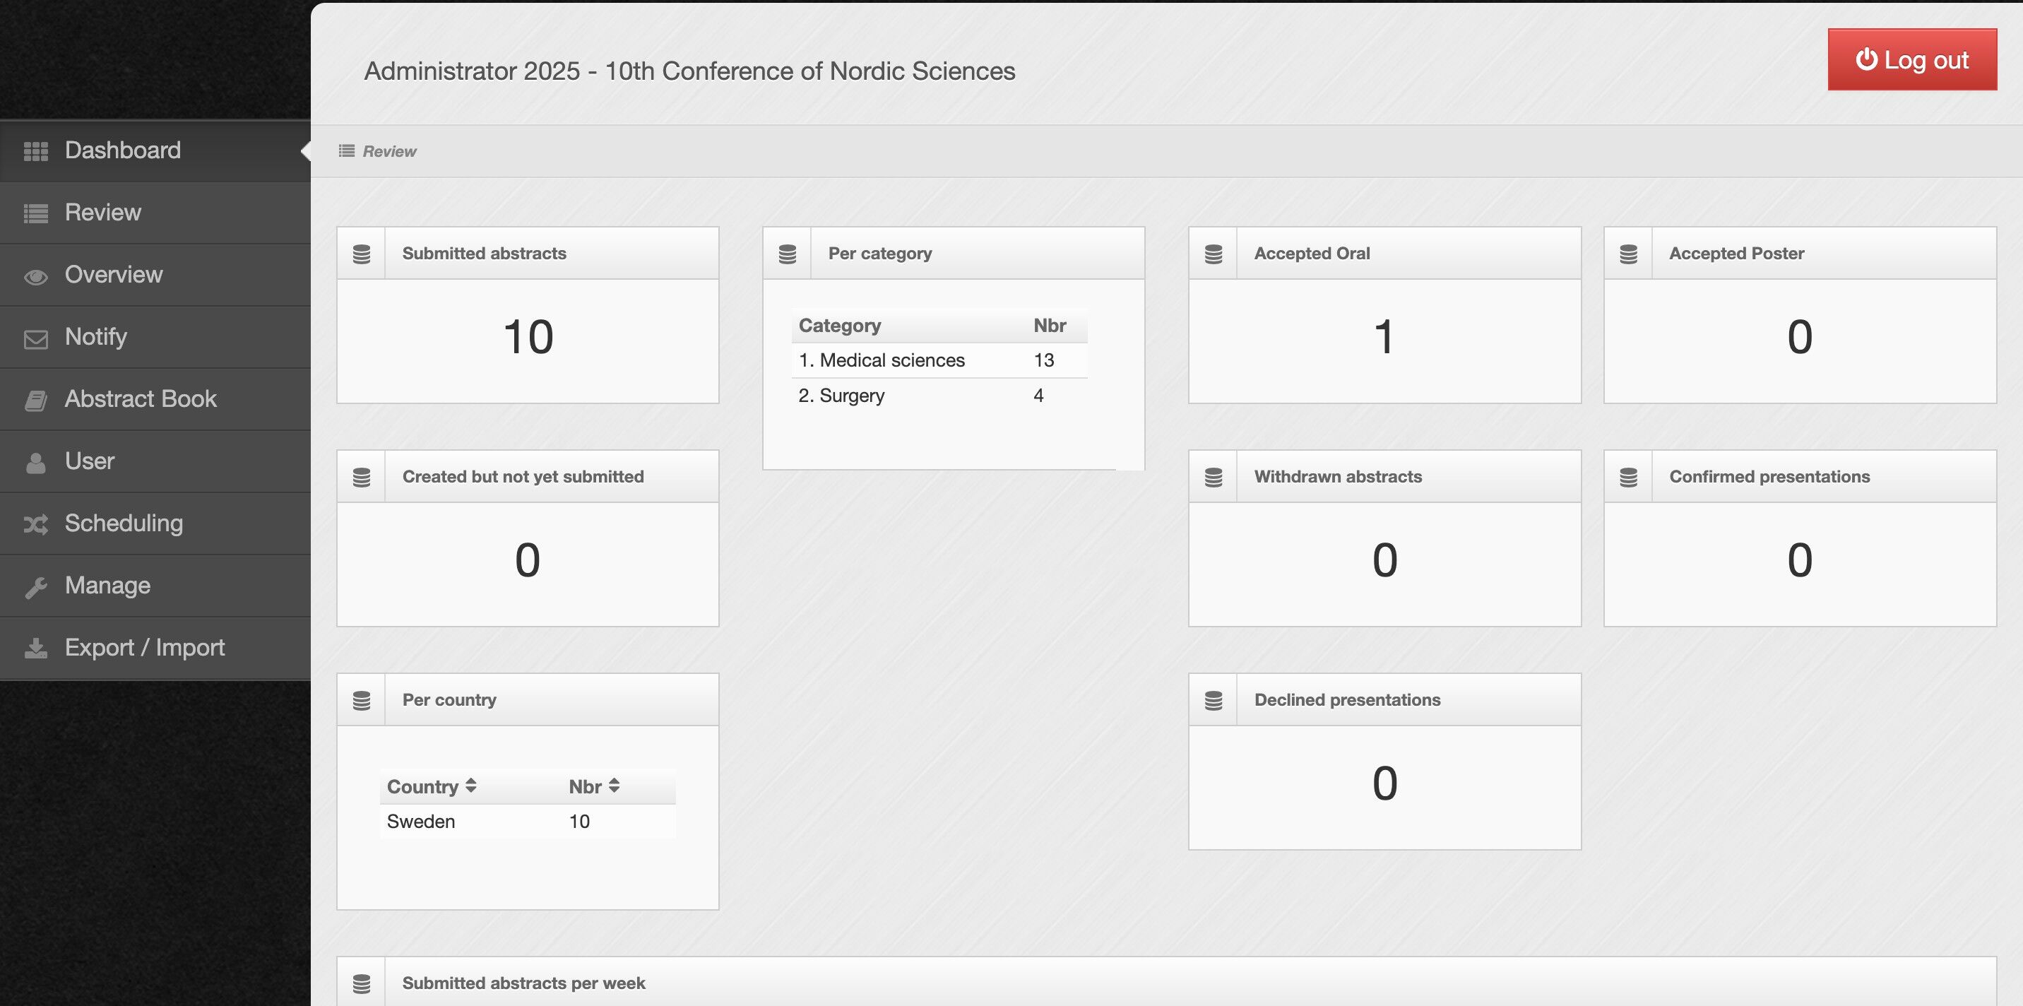Click the database icon on Accepted Oral panel
Viewport: 2023px width, 1006px height.
(1213, 254)
